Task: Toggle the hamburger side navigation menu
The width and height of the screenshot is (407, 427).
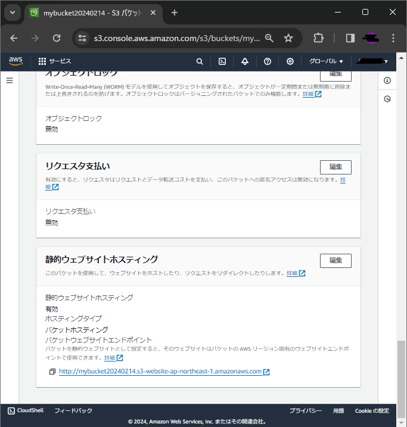Action: click(10, 80)
